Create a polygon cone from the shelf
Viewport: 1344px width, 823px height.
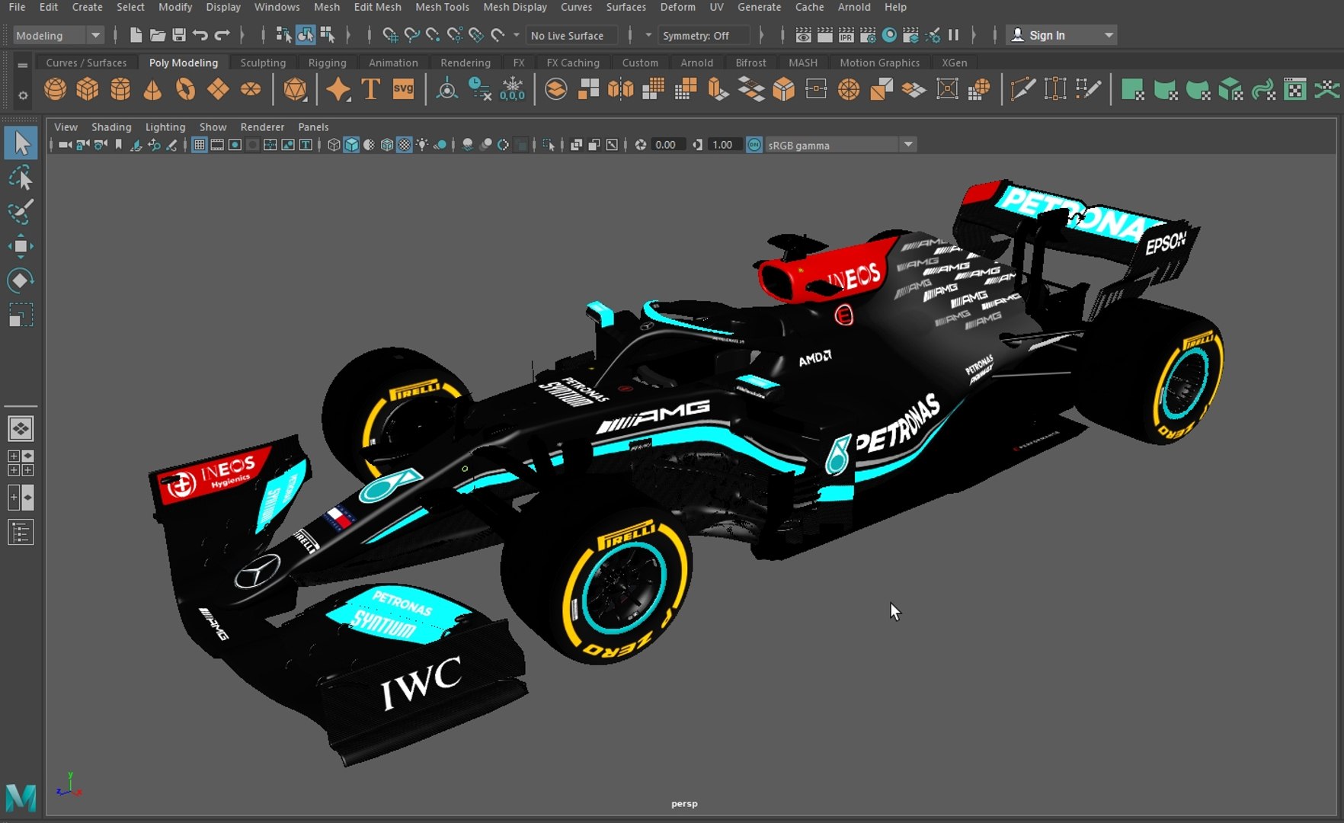[152, 90]
